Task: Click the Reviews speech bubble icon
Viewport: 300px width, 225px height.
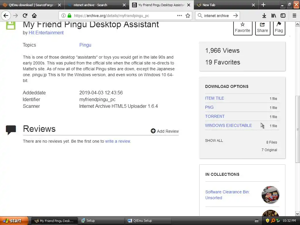Action: coord(11,130)
